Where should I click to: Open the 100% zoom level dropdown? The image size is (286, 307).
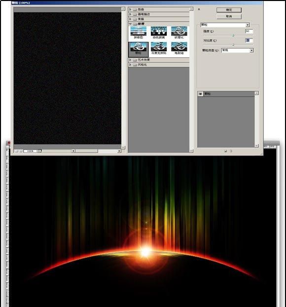tap(39, 151)
